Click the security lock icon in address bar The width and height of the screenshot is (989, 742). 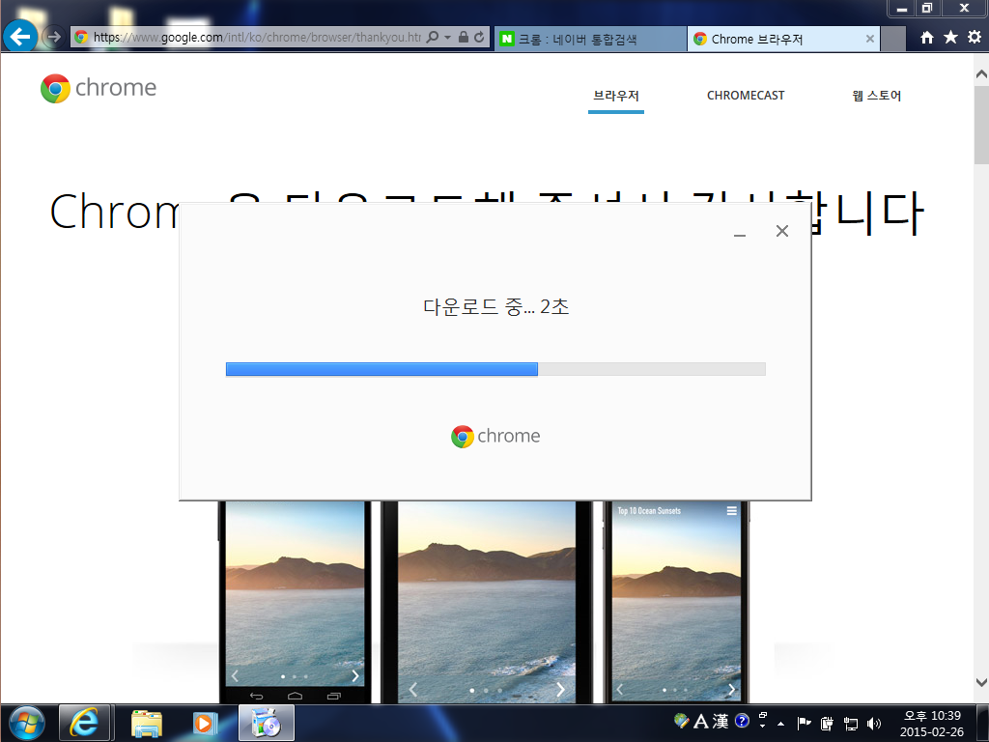coord(463,37)
